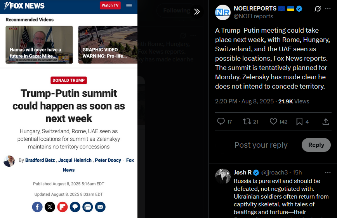Click the Published August 8, 2025 5:16am line
This screenshot has width=337, height=218.
pyautogui.click(x=69, y=184)
